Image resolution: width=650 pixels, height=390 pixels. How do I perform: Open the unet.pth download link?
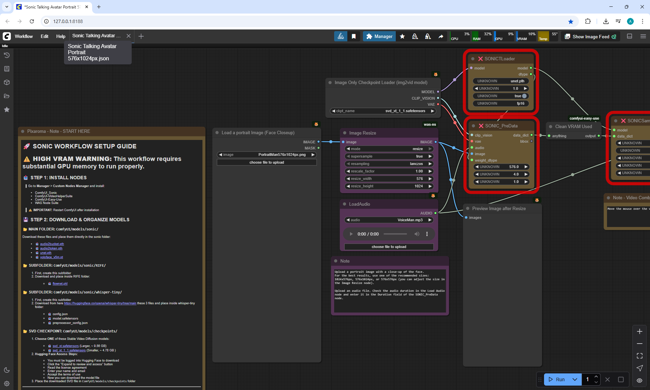[x=46, y=253]
